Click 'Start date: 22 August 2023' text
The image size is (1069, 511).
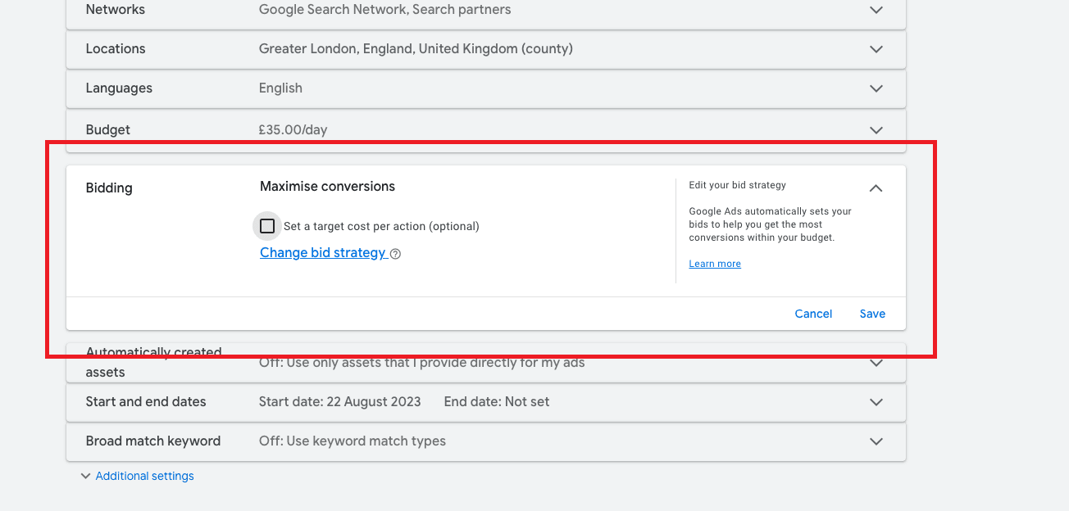[x=339, y=402]
